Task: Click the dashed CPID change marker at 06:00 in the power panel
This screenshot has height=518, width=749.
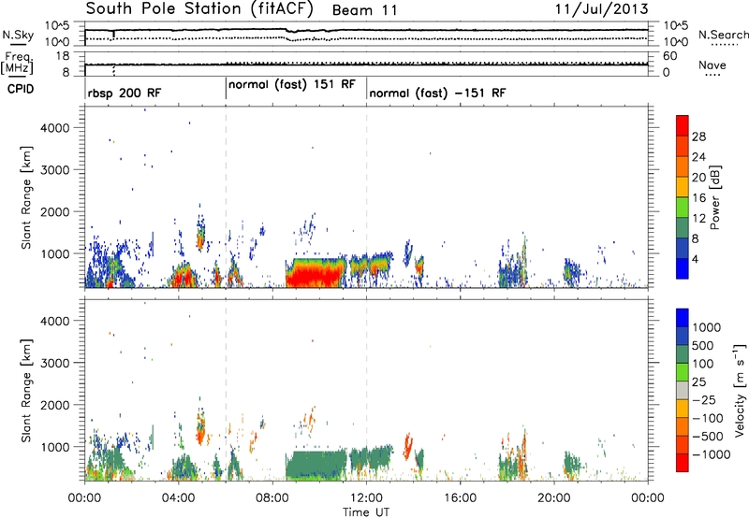Action: pyautogui.click(x=226, y=197)
